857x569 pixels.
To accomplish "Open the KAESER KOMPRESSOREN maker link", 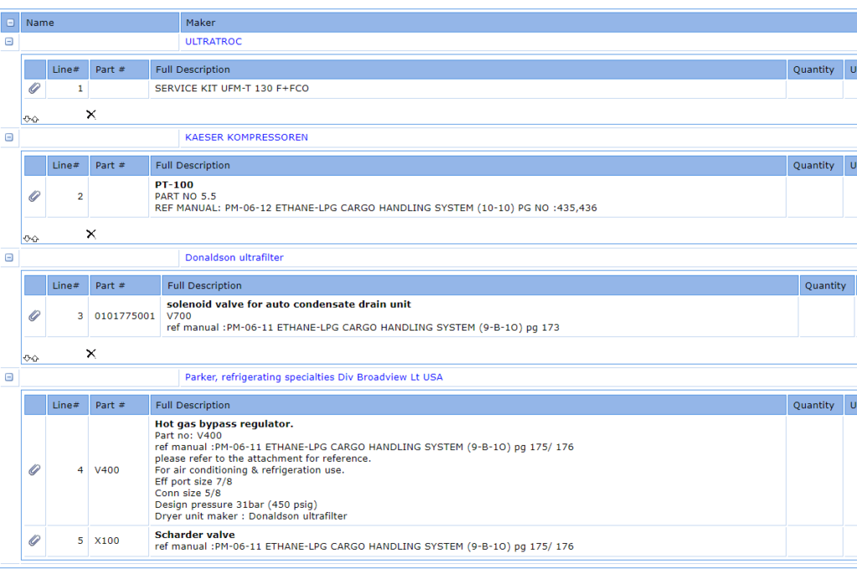I will 247,137.
